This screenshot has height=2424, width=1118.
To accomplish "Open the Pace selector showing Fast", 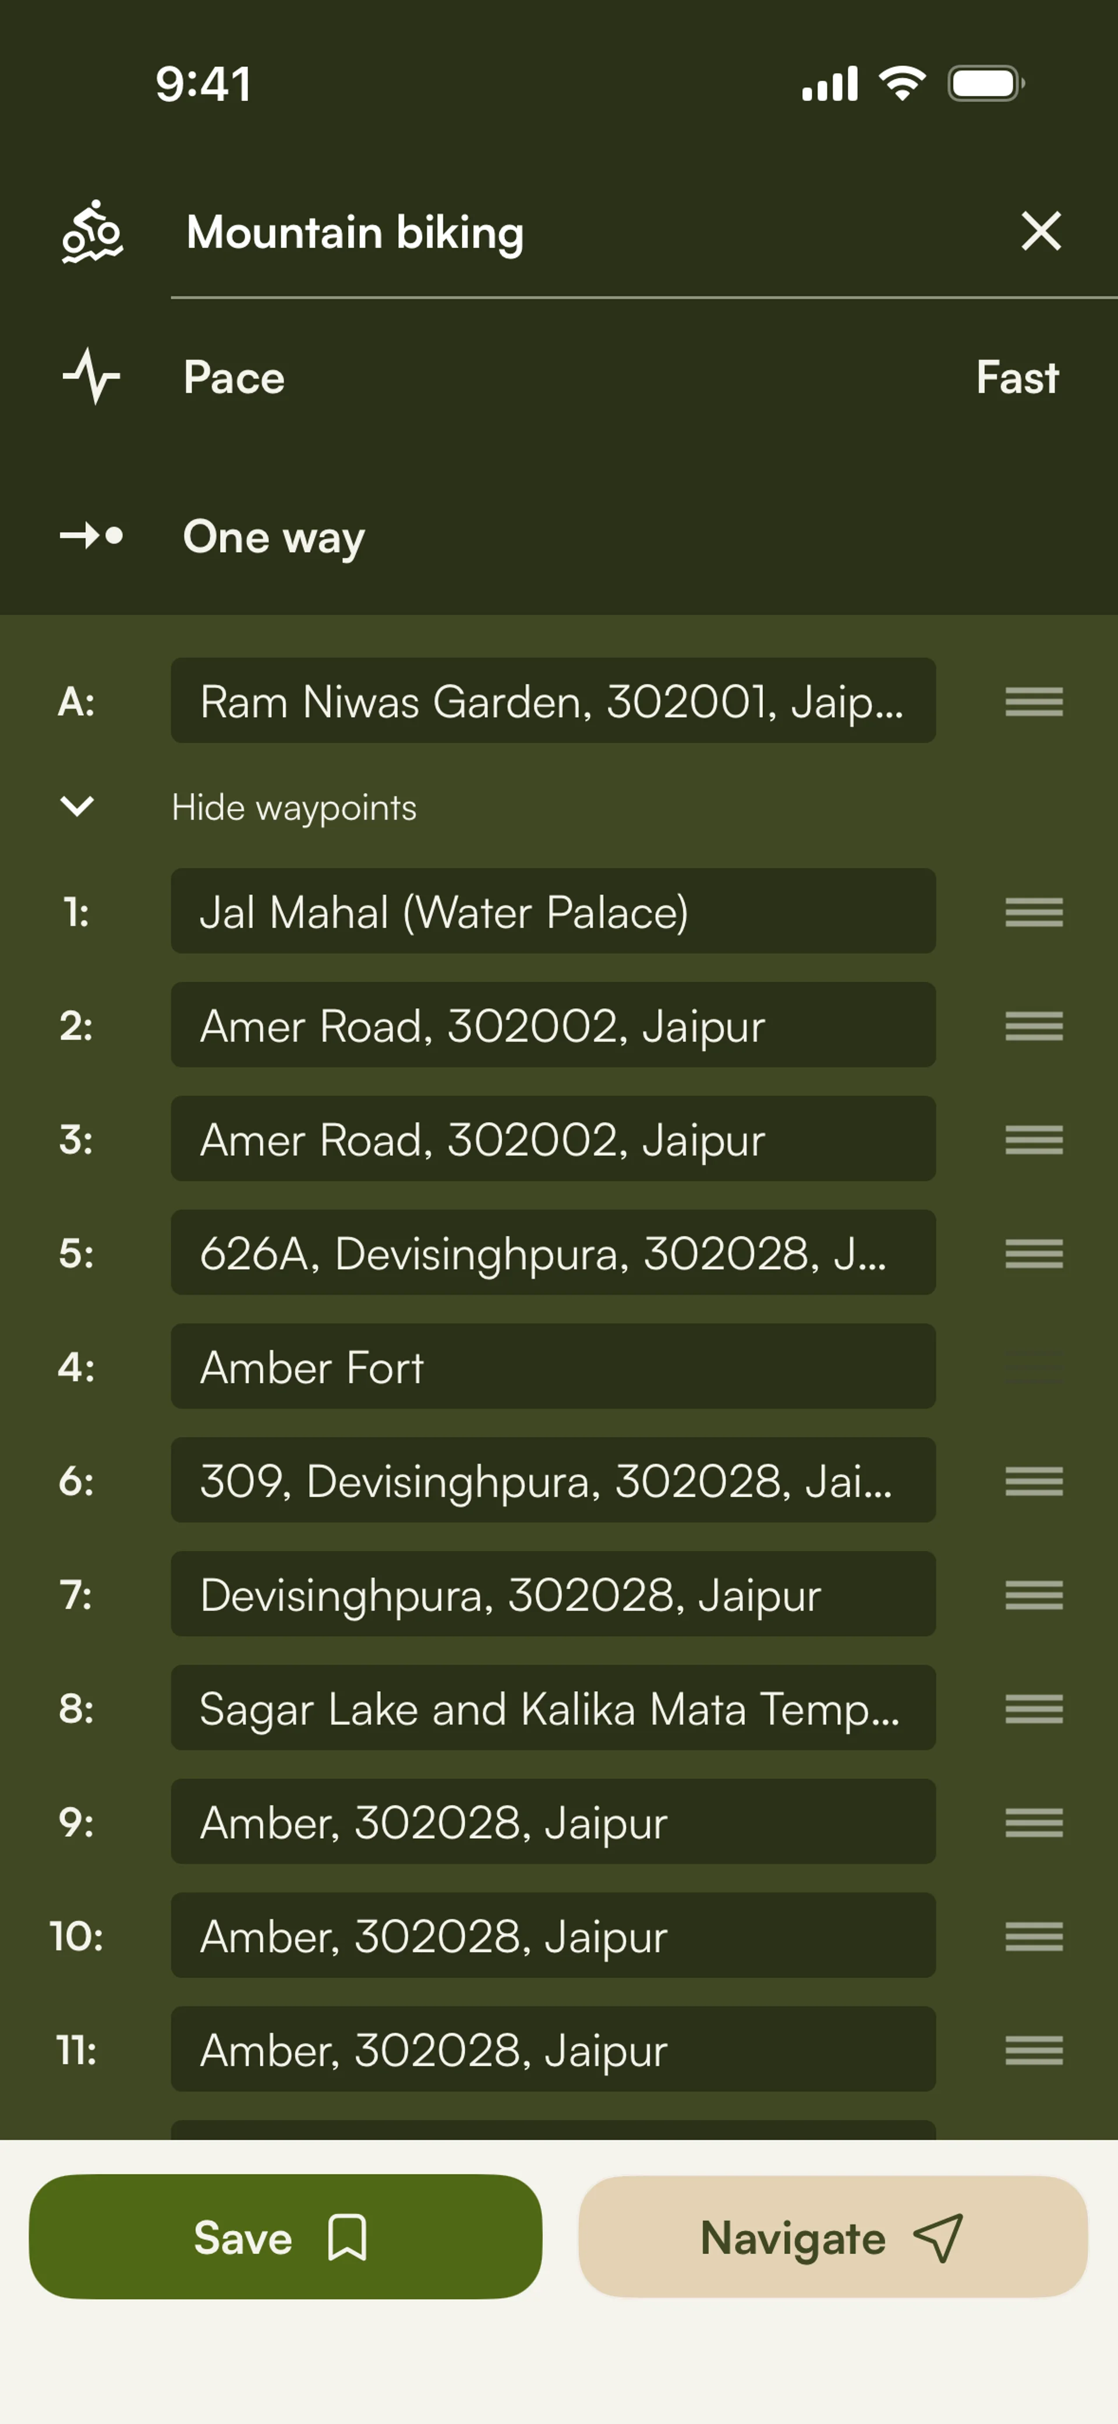I will pyautogui.click(x=1016, y=377).
